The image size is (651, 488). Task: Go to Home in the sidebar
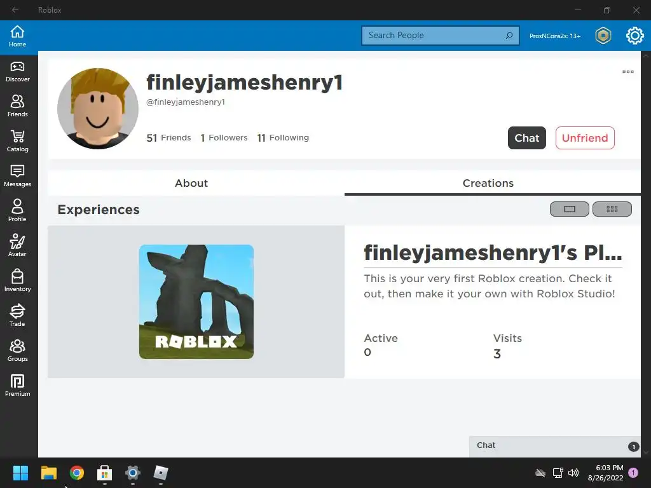click(x=17, y=36)
